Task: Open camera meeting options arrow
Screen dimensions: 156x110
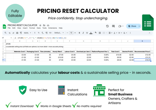Action: click(123, 26)
